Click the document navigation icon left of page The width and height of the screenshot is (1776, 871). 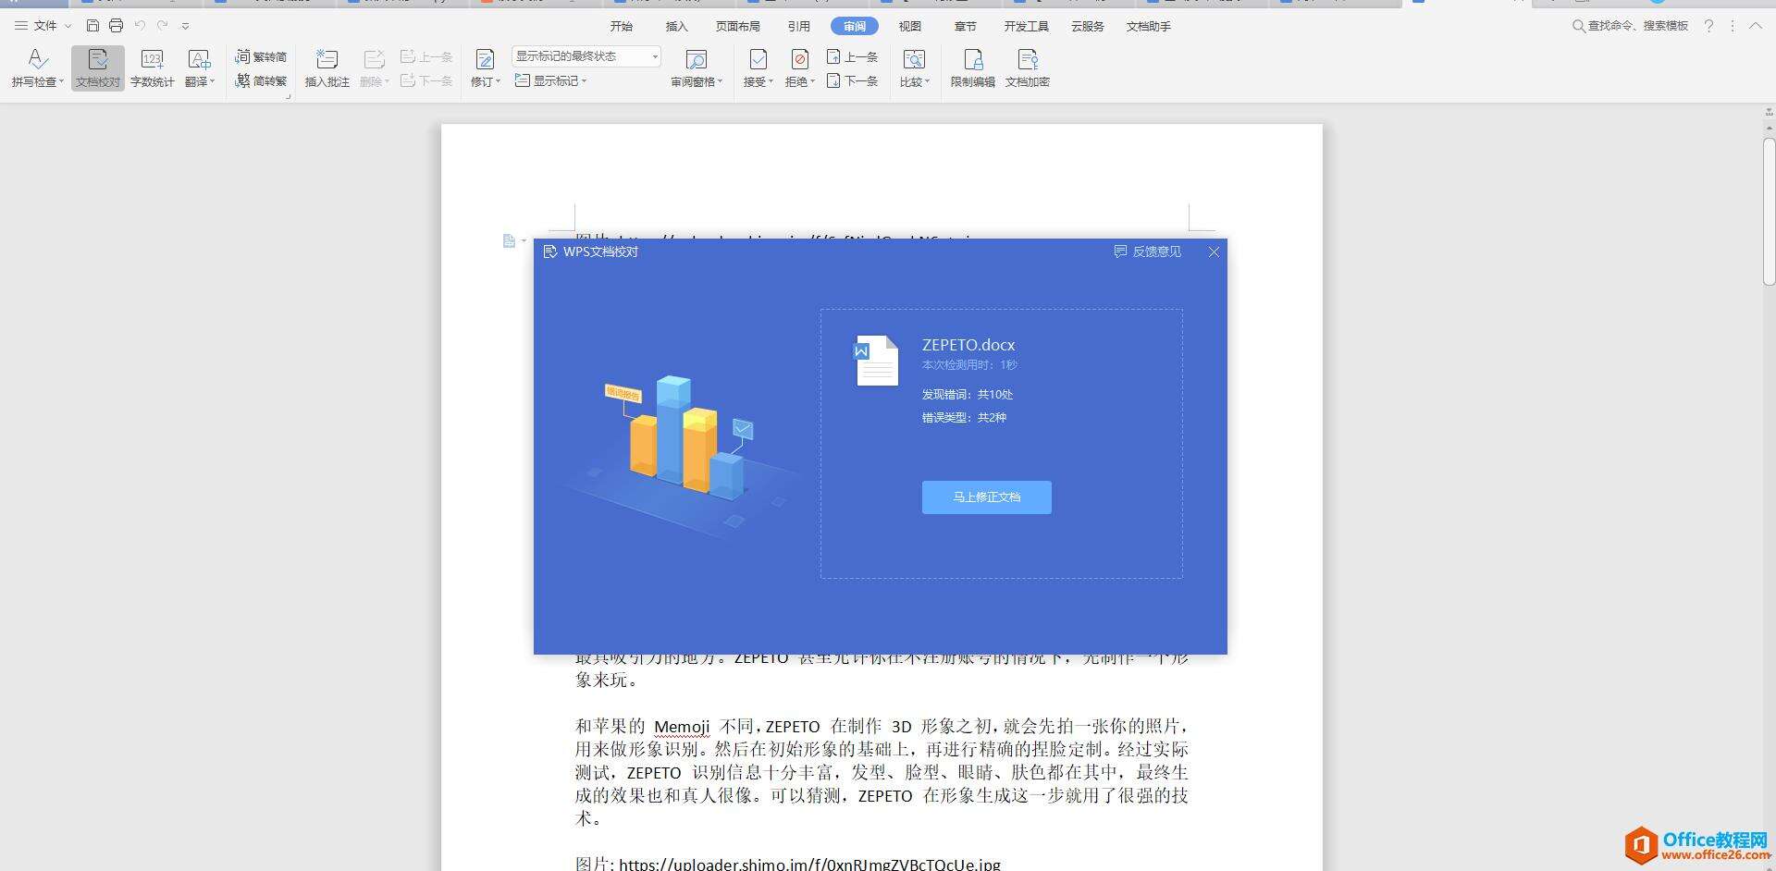pyautogui.click(x=509, y=241)
